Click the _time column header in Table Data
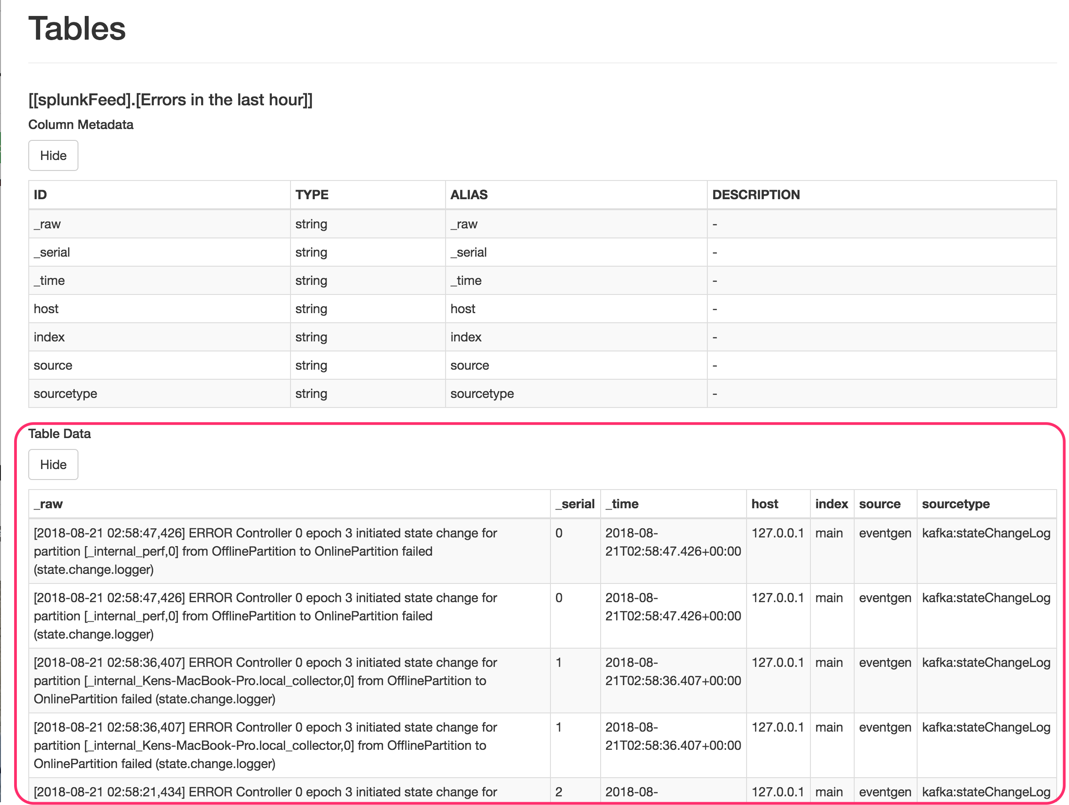This screenshot has width=1069, height=805. (622, 504)
